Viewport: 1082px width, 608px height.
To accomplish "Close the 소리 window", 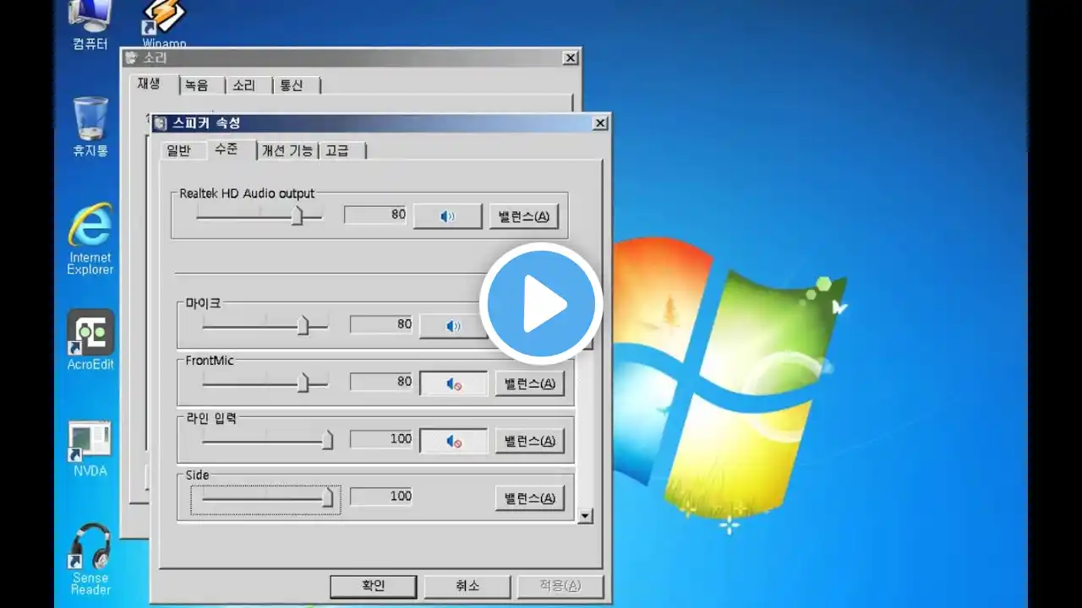I will 571,58.
